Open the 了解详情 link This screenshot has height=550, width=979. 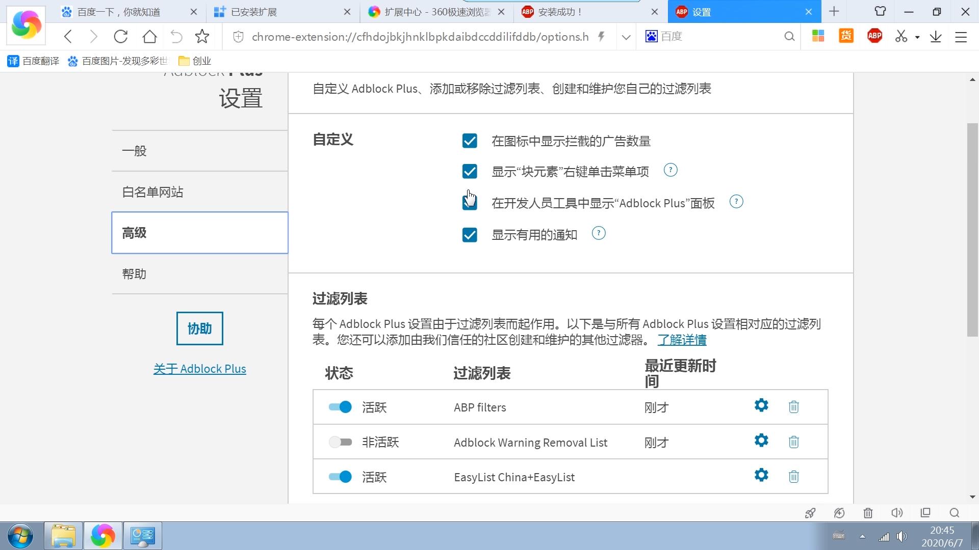coord(682,340)
